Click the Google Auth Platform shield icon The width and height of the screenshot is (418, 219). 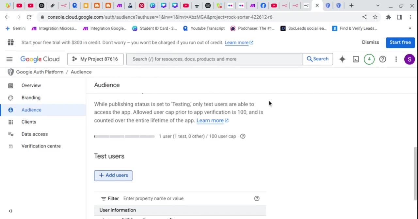click(x=10, y=72)
